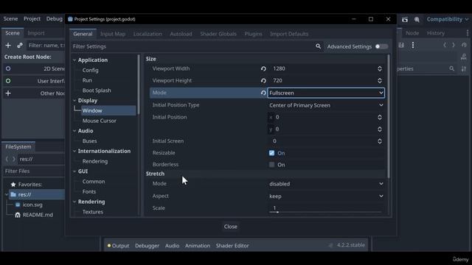
Task: Adjust the Stretch Scale slider
Action: point(325,212)
